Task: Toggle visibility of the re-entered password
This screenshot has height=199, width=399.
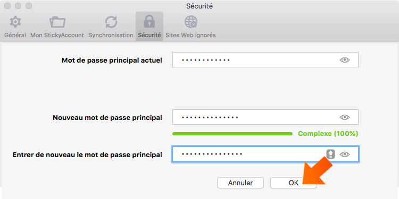Action: (345, 154)
